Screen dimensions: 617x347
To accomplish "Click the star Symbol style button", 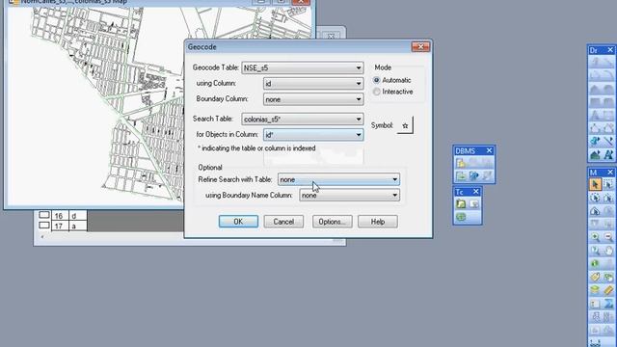I will pos(405,125).
